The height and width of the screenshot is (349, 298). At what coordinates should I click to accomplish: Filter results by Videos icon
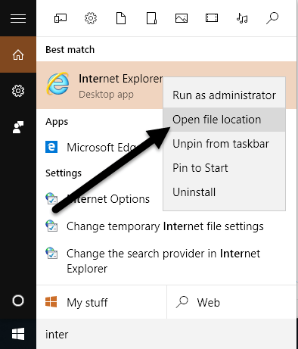click(x=212, y=18)
